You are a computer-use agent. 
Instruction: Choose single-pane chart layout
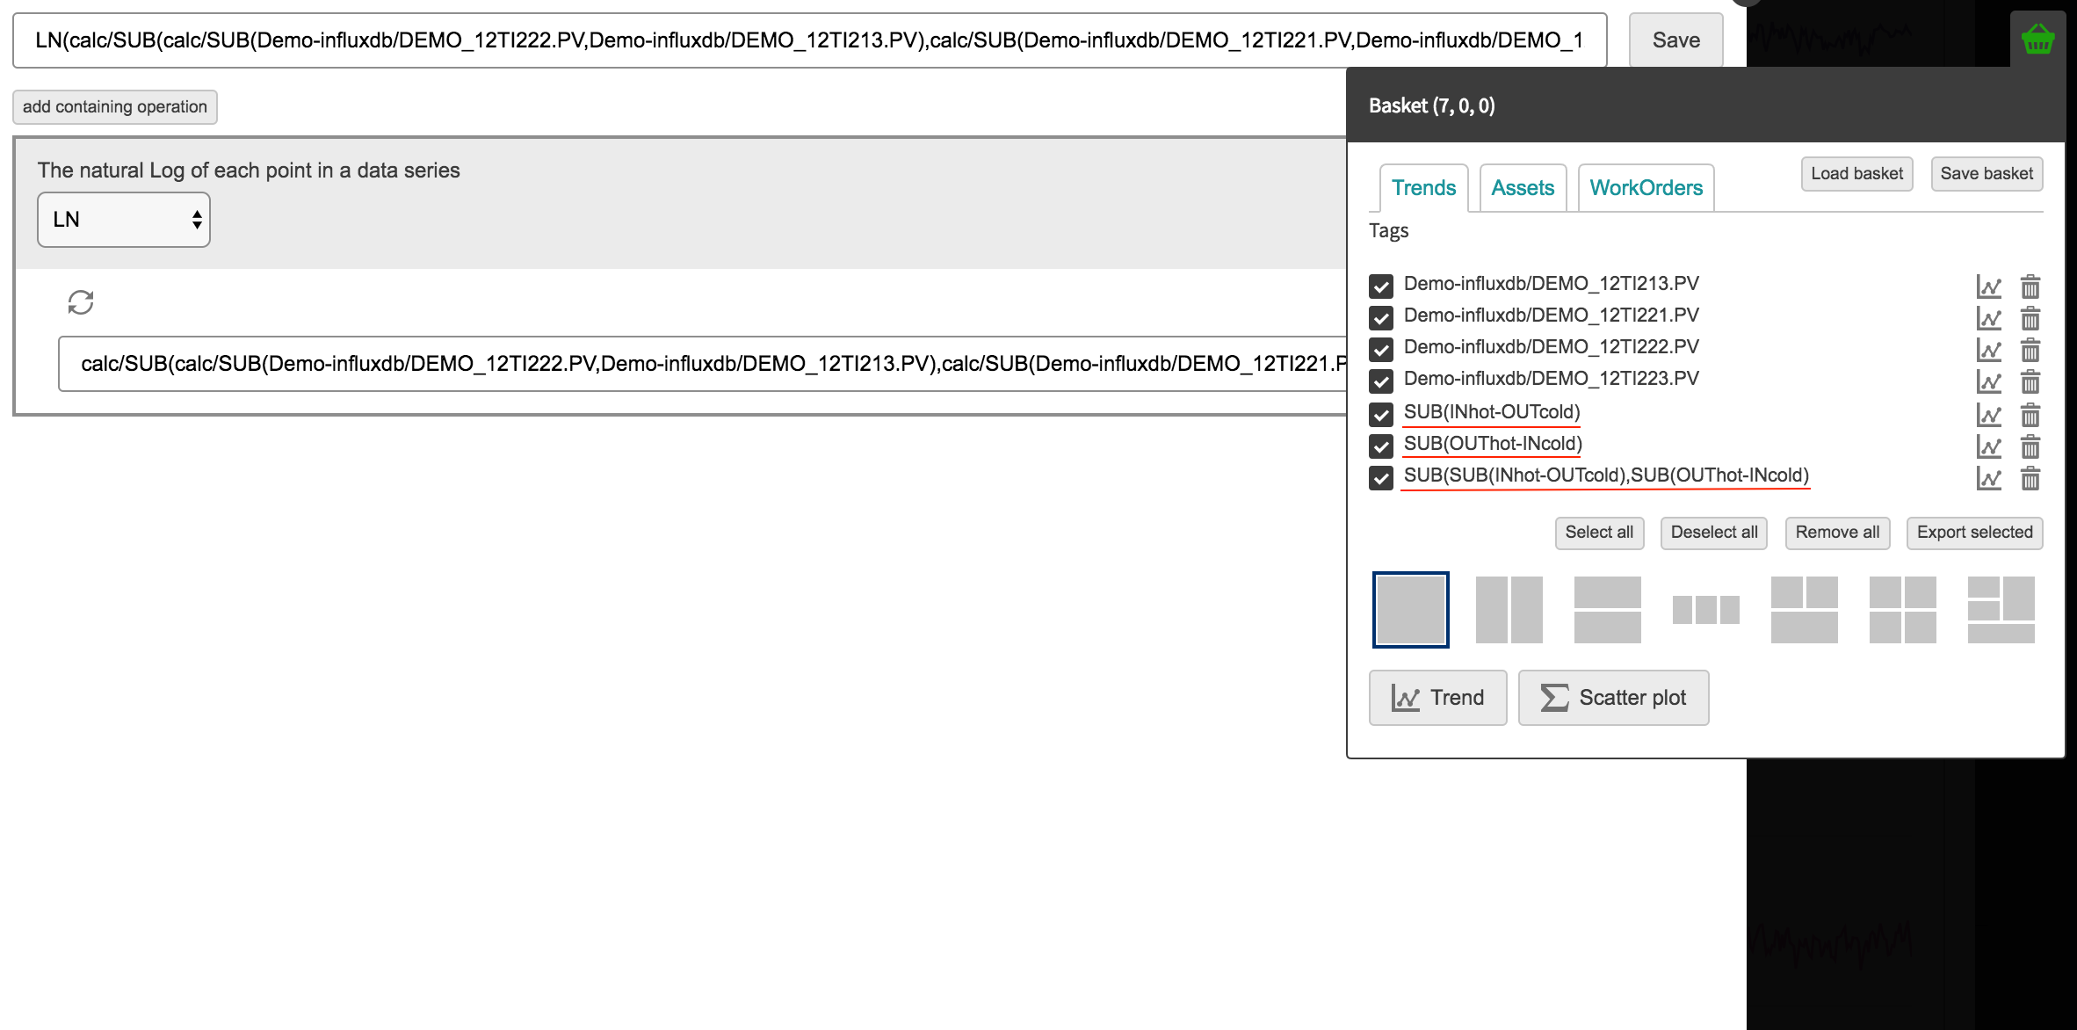[1411, 610]
